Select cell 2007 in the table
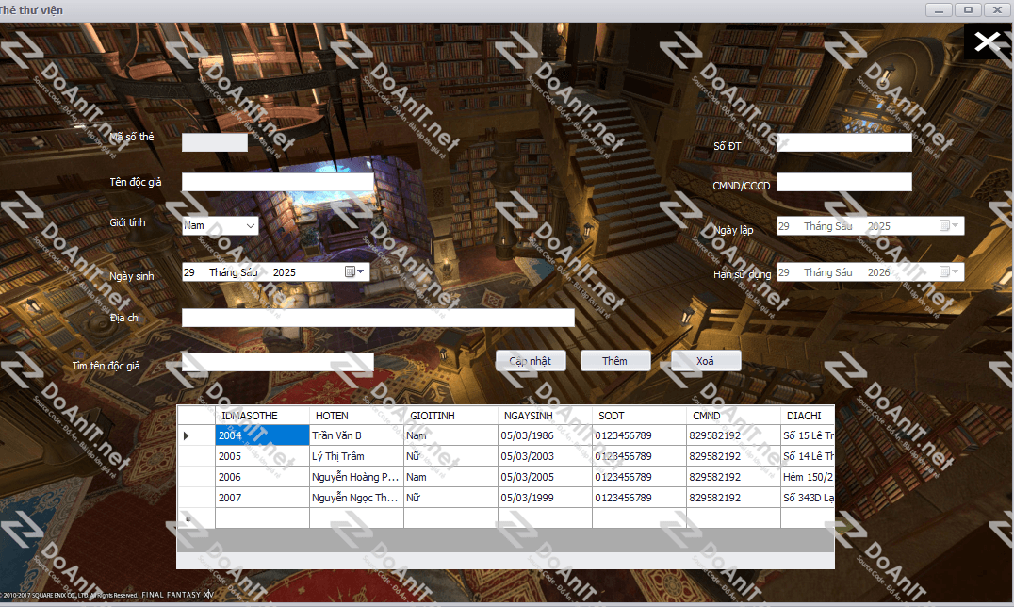 tap(262, 498)
